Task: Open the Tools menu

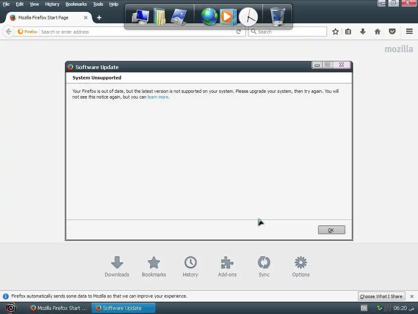Action: point(98,4)
